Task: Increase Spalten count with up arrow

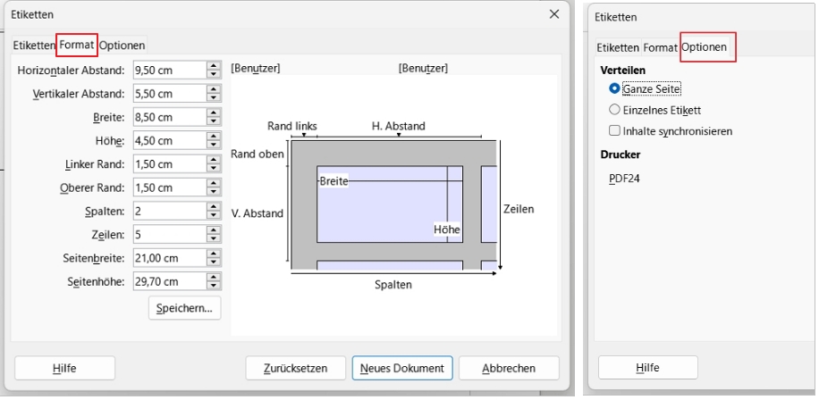Action: pos(213,206)
